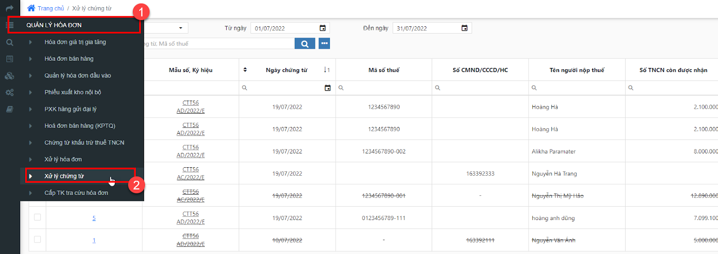Click amount 8.000.000 for Alikha Paramater
This screenshot has width=718, height=254.
(705, 151)
